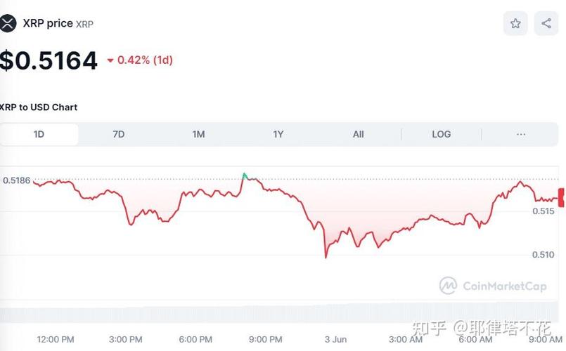The image size is (566, 351).
Task: Click the chart's lowest dip near 3 Jun
Action: click(326, 257)
